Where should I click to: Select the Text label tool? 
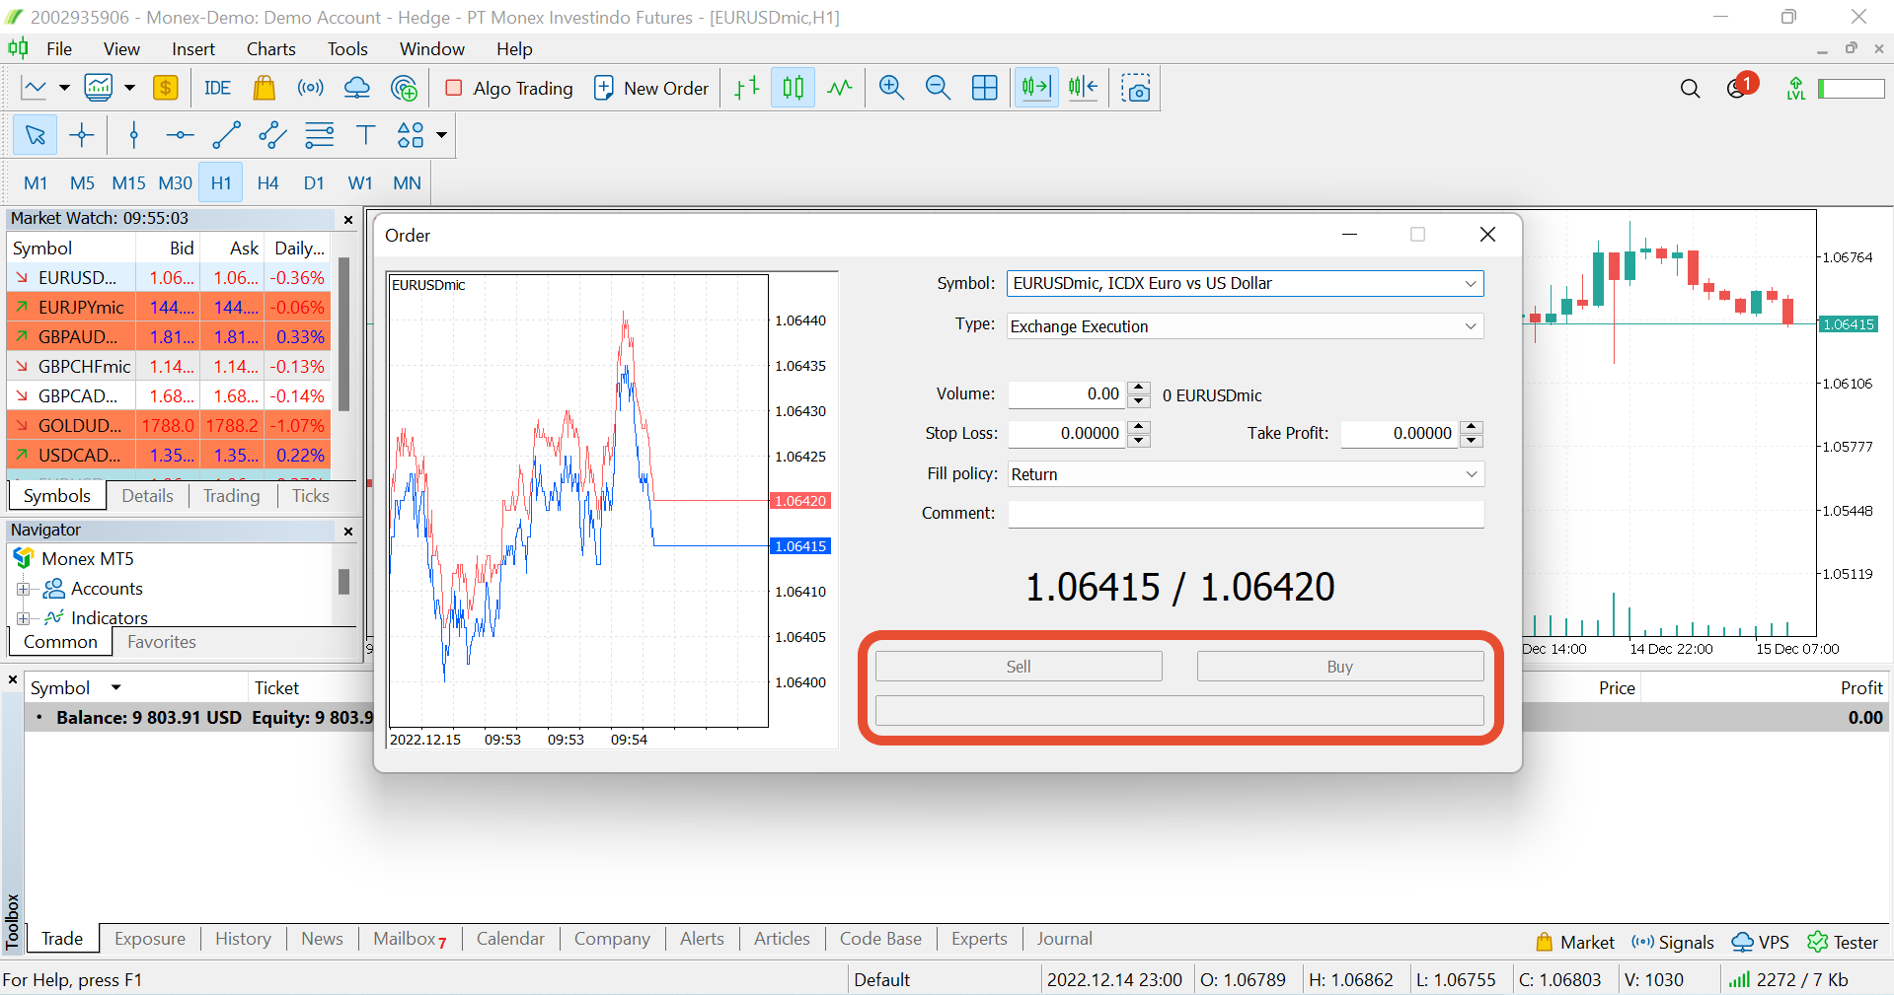(x=365, y=135)
